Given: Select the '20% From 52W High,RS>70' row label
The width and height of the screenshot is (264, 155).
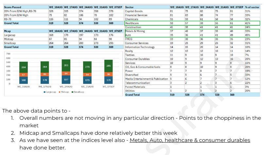Looking at the screenshot, I should (x=20, y=11).
